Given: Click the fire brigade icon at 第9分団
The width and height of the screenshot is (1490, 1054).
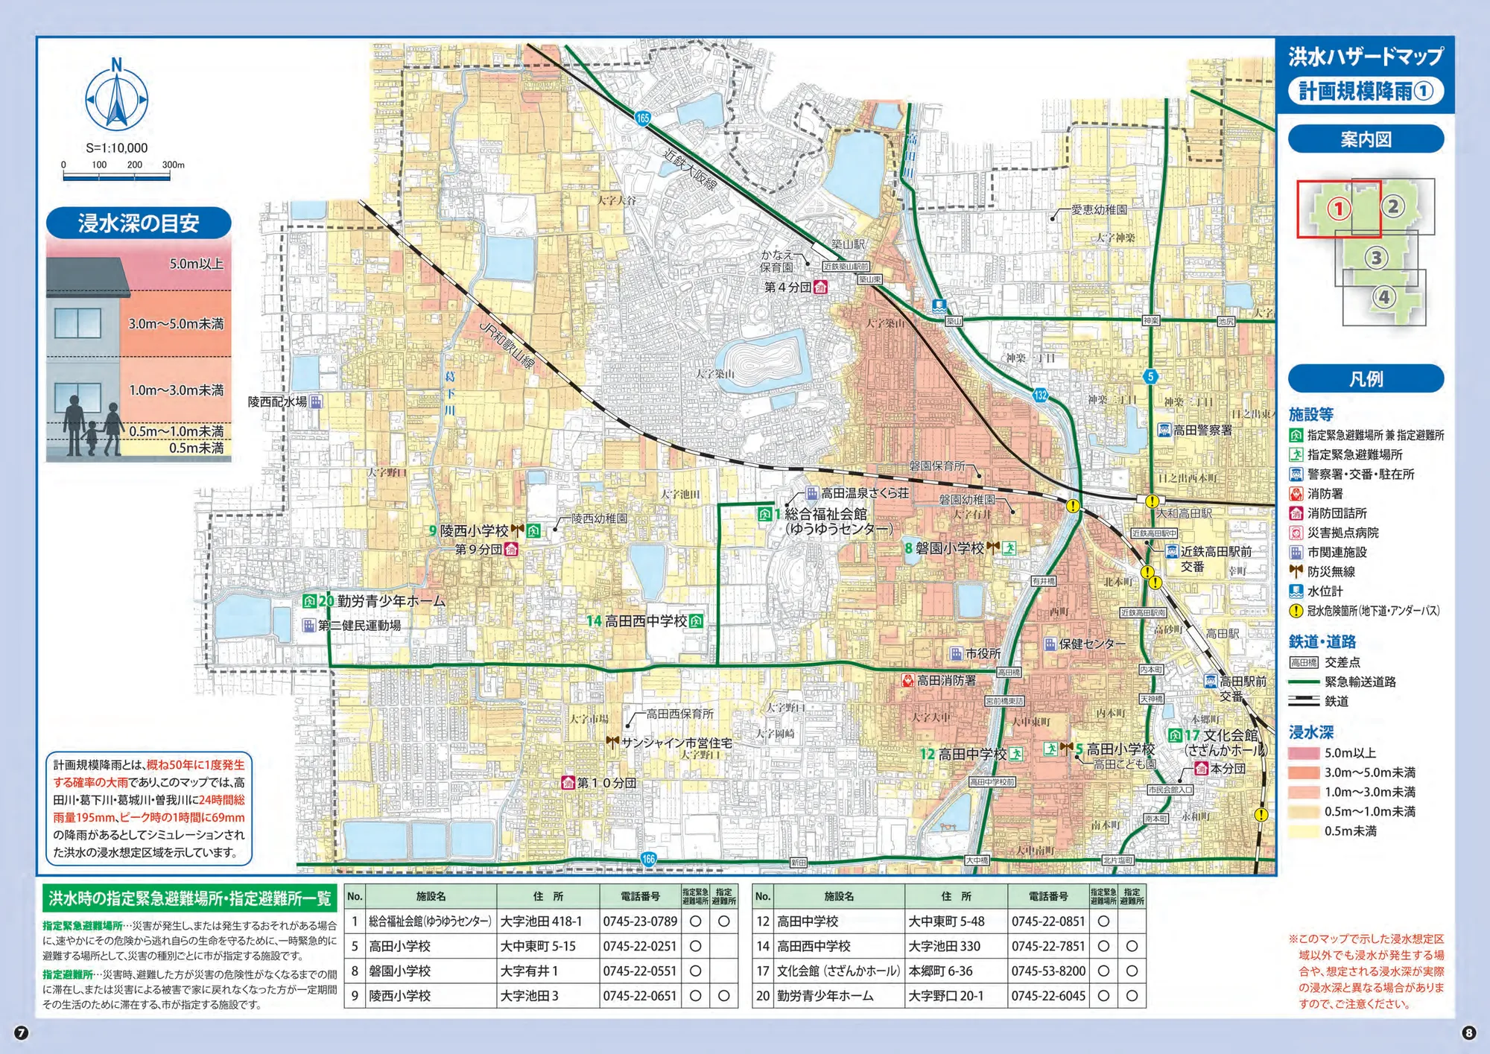Looking at the screenshot, I should pyautogui.click(x=511, y=550).
